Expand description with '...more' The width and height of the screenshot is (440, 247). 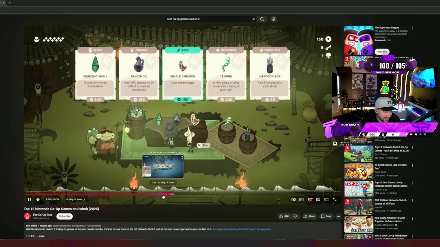41,236
